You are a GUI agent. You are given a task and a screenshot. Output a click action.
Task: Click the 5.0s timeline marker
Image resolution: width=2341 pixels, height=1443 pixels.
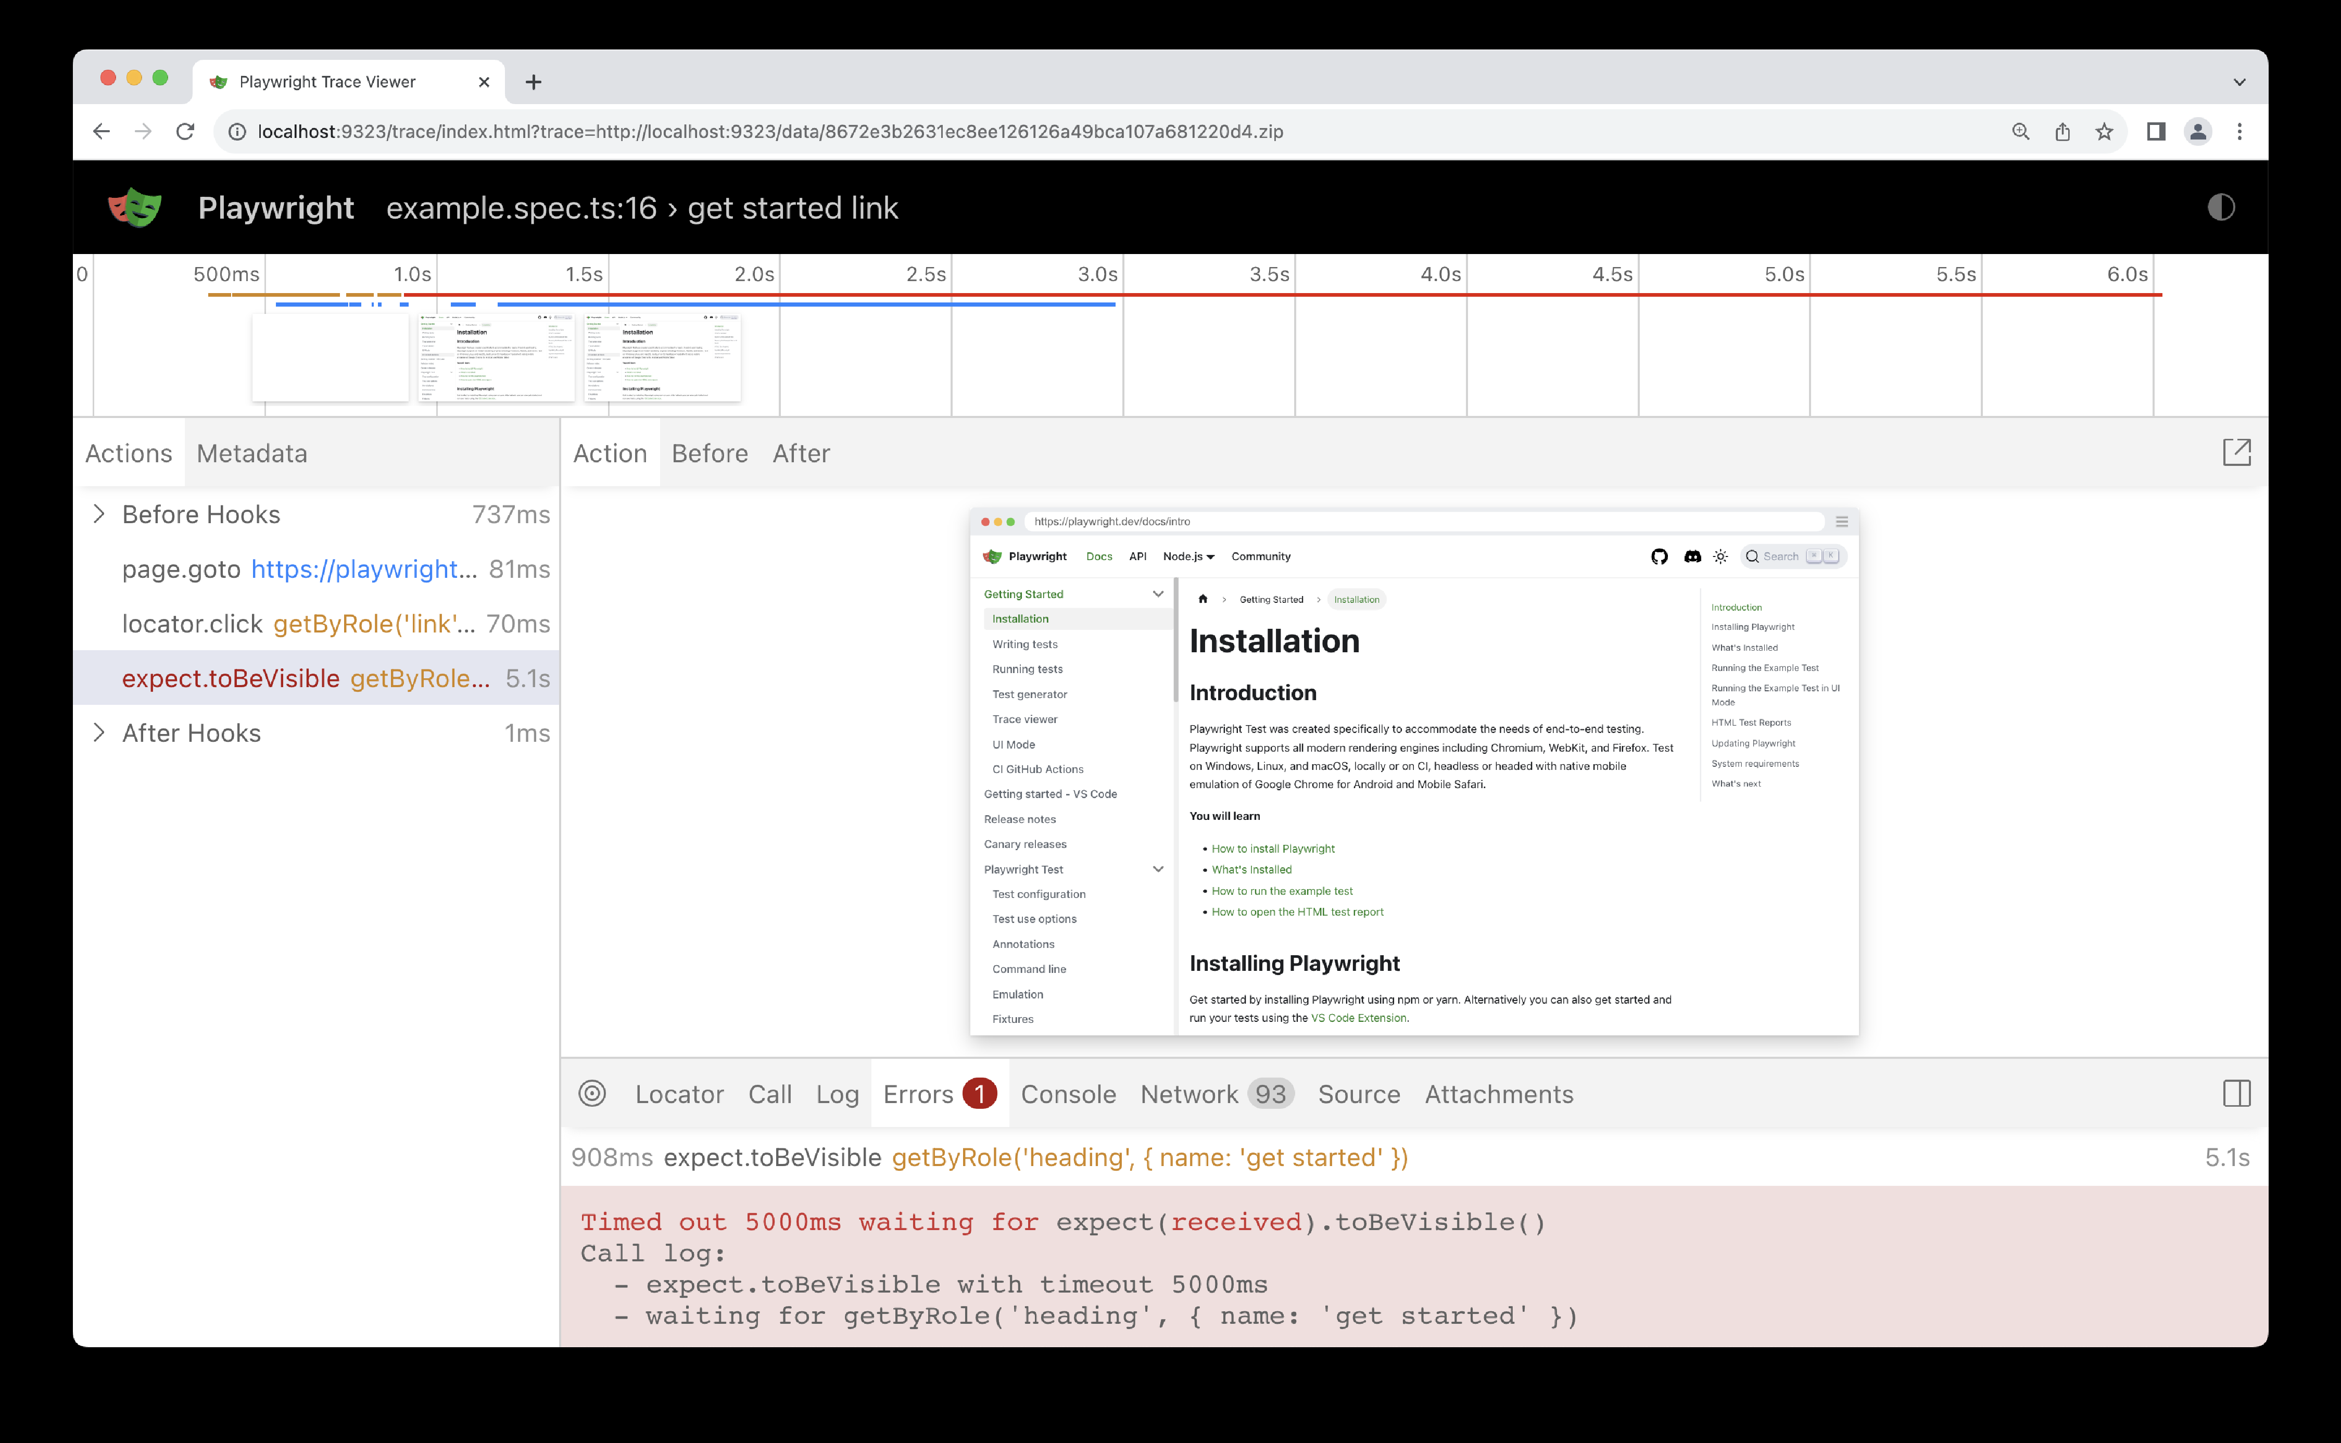(1783, 274)
